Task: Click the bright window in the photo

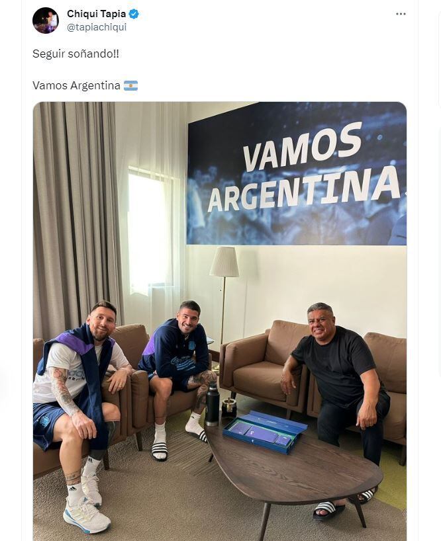Action: coord(149,228)
